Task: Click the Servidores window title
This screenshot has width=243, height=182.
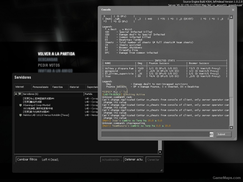Action: point(22,77)
